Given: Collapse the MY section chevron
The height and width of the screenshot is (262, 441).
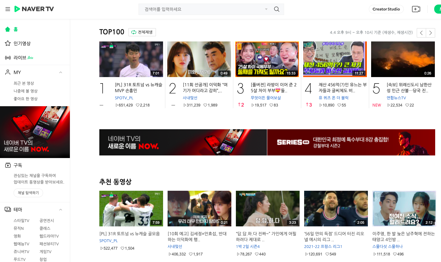Looking at the screenshot, I should pyautogui.click(x=61, y=72).
